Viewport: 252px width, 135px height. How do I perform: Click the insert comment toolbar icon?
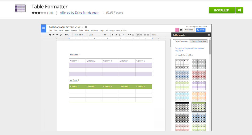coord(133,35)
